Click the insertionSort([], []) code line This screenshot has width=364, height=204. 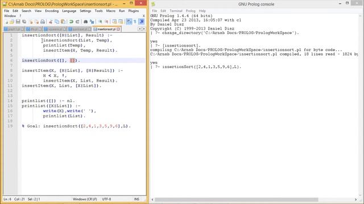[x=51, y=61]
